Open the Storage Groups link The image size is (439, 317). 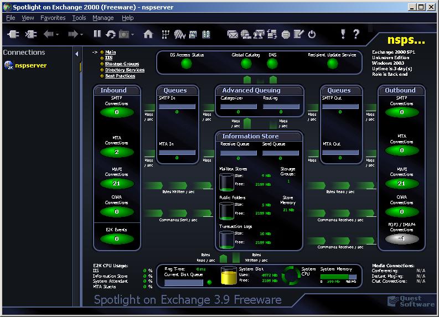(x=122, y=64)
